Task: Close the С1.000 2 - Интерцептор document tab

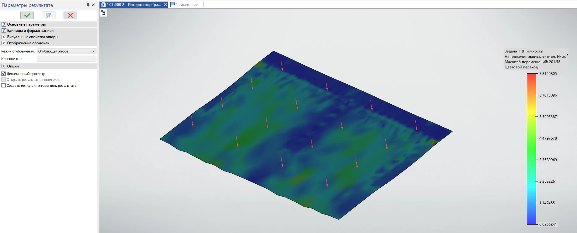Action: [x=165, y=5]
